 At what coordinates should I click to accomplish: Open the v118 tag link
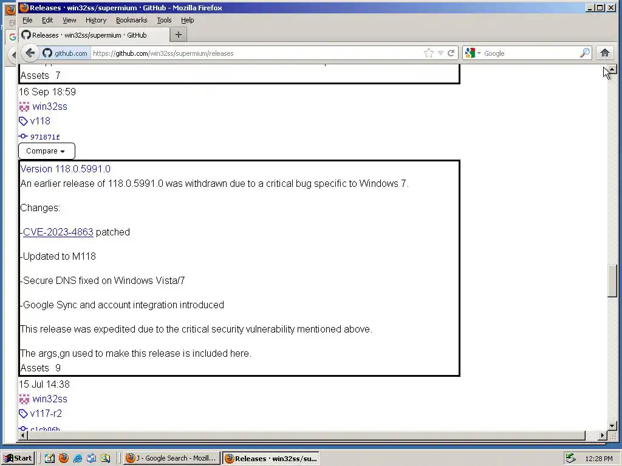click(x=40, y=121)
